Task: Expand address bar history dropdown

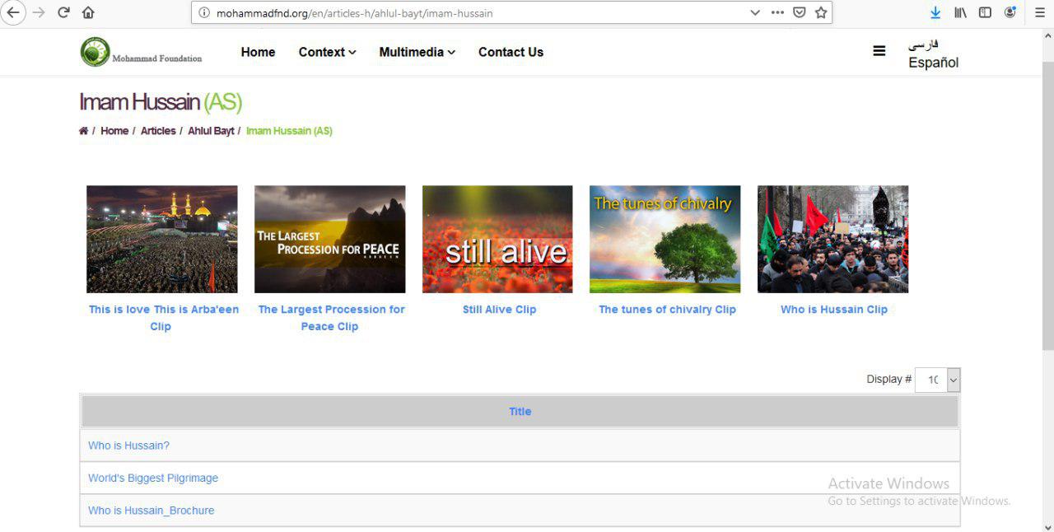Action: click(x=755, y=12)
